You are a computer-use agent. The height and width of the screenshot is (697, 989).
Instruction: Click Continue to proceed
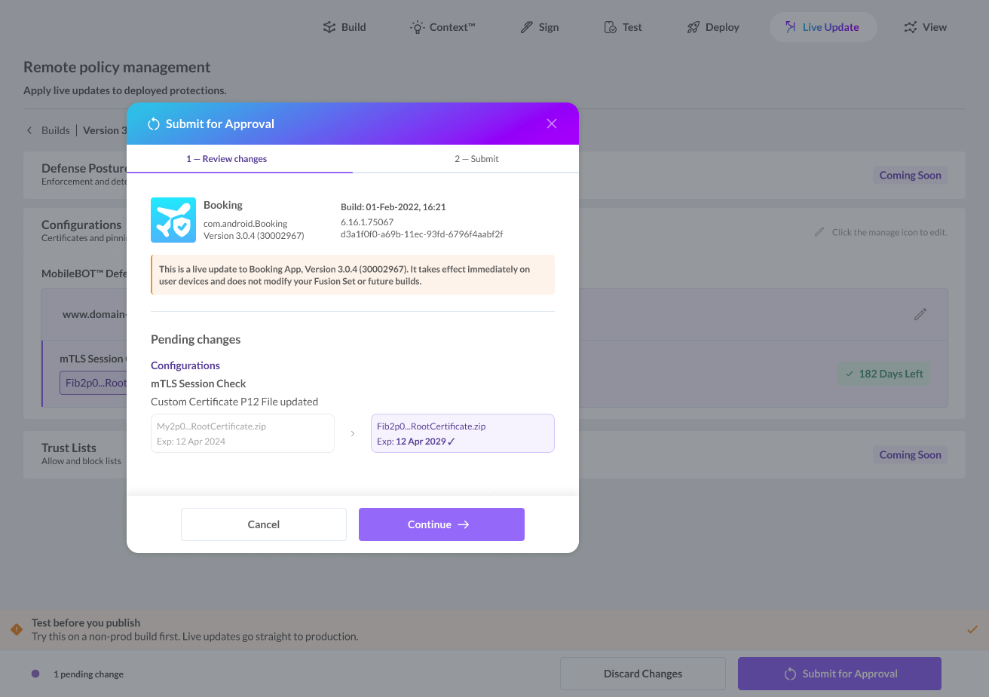(x=442, y=524)
